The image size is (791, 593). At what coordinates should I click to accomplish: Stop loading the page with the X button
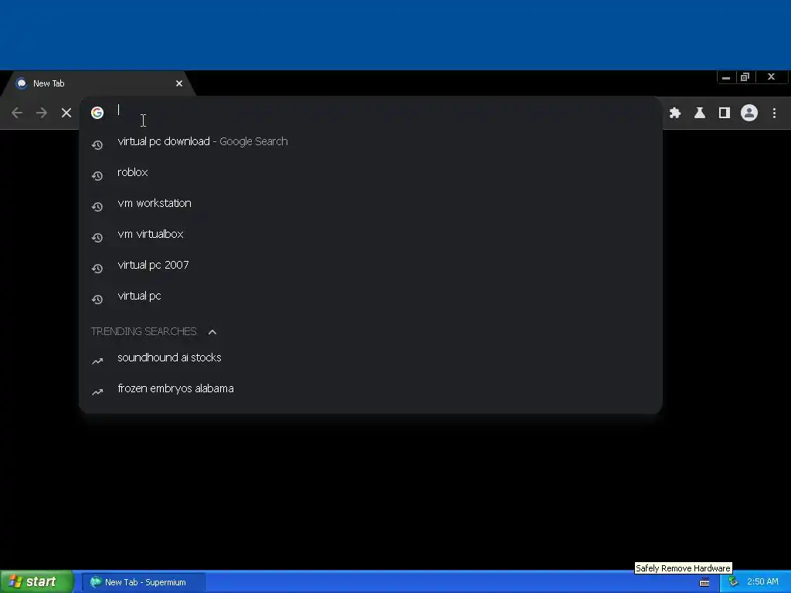[66, 113]
